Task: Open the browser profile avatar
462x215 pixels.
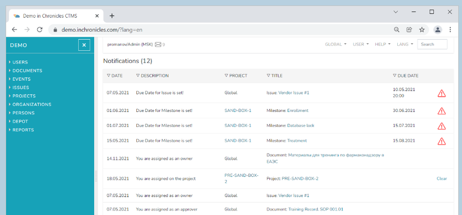Action: pyautogui.click(x=438, y=29)
